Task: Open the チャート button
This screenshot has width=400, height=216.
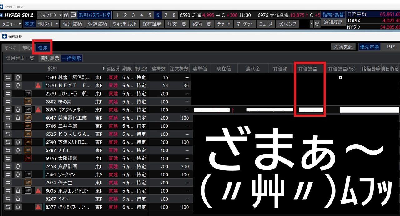Action: [224, 24]
